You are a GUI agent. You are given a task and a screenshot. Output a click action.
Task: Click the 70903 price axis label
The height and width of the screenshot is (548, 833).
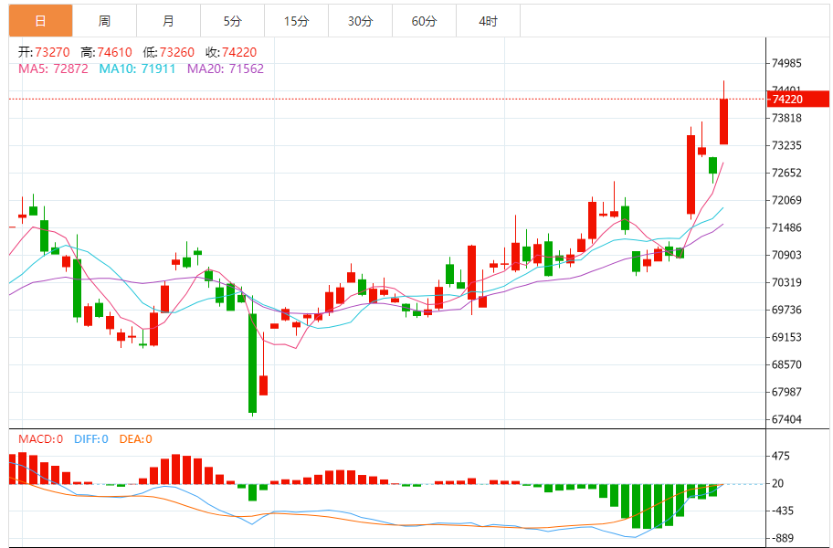pos(786,255)
